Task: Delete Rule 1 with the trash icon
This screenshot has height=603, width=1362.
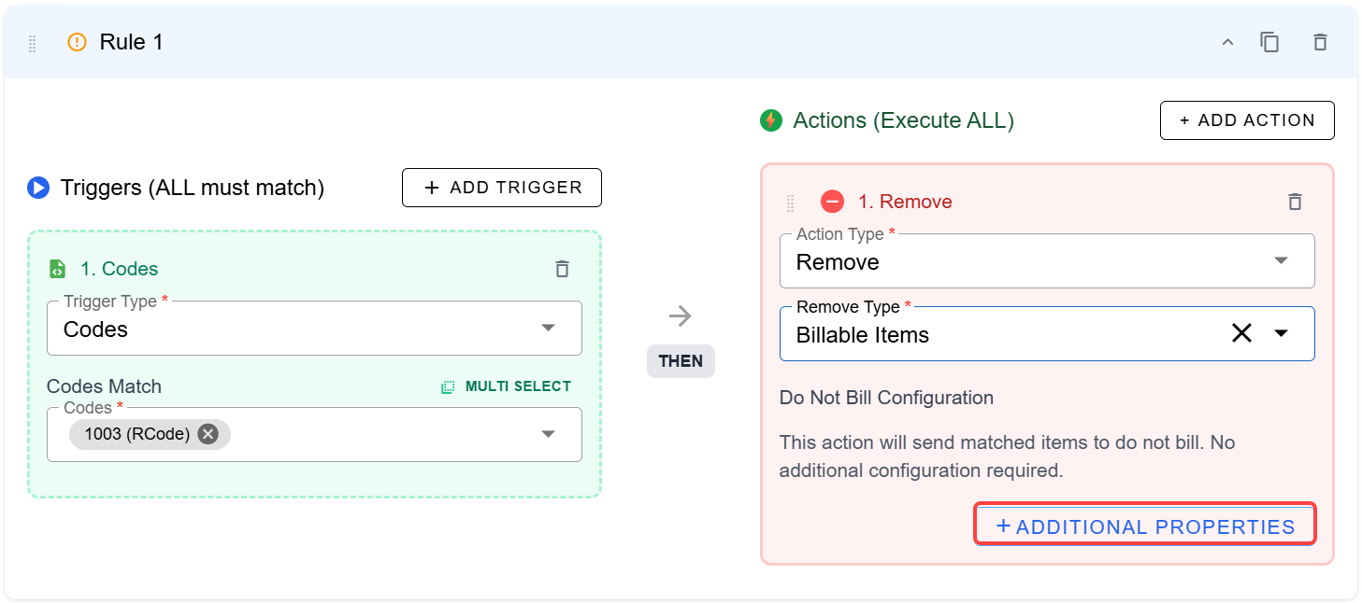Action: point(1320,42)
